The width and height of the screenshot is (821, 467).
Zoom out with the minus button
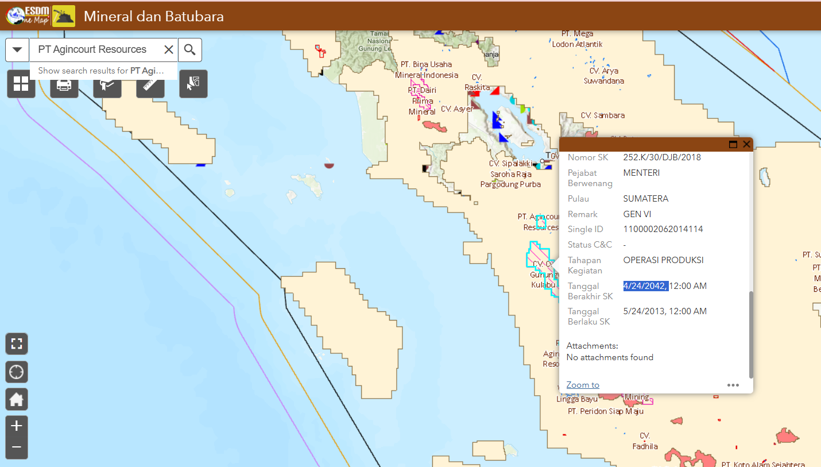pos(17,447)
